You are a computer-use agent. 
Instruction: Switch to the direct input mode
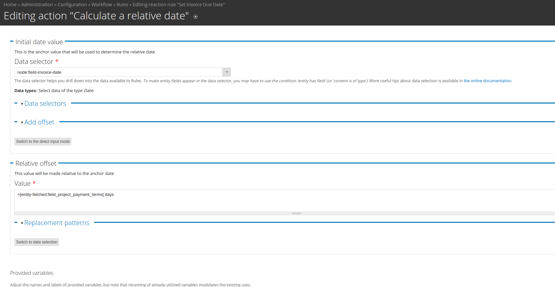click(x=43, y=142)
